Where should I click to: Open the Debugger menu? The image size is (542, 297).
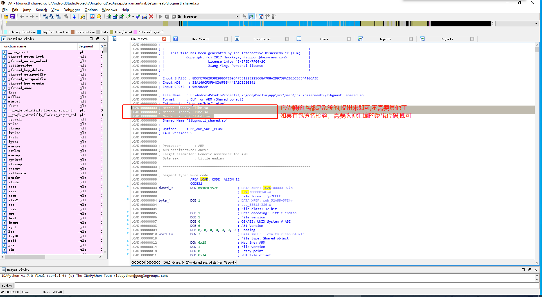tap(72, 10)
